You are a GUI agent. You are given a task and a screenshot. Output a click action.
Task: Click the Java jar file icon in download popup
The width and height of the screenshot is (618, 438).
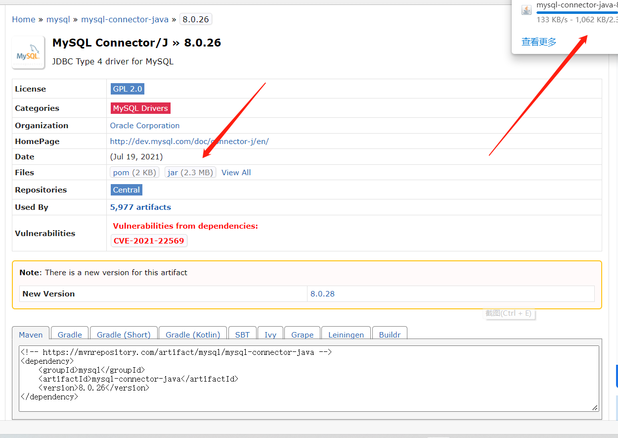click(x=526, y=9)
